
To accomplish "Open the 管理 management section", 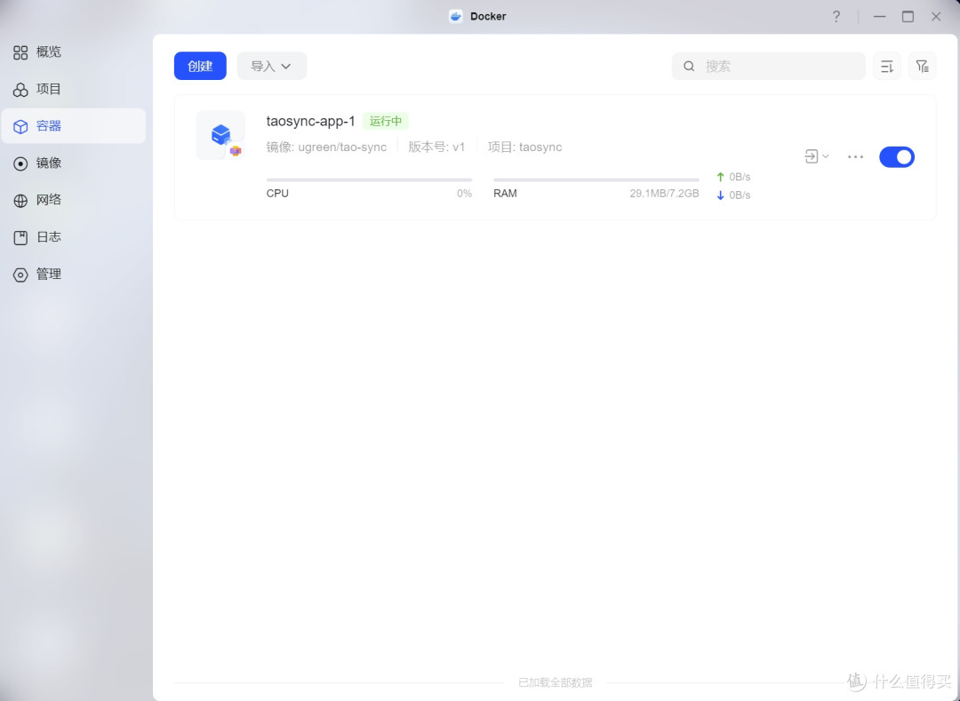I will (x=74, y=274).
